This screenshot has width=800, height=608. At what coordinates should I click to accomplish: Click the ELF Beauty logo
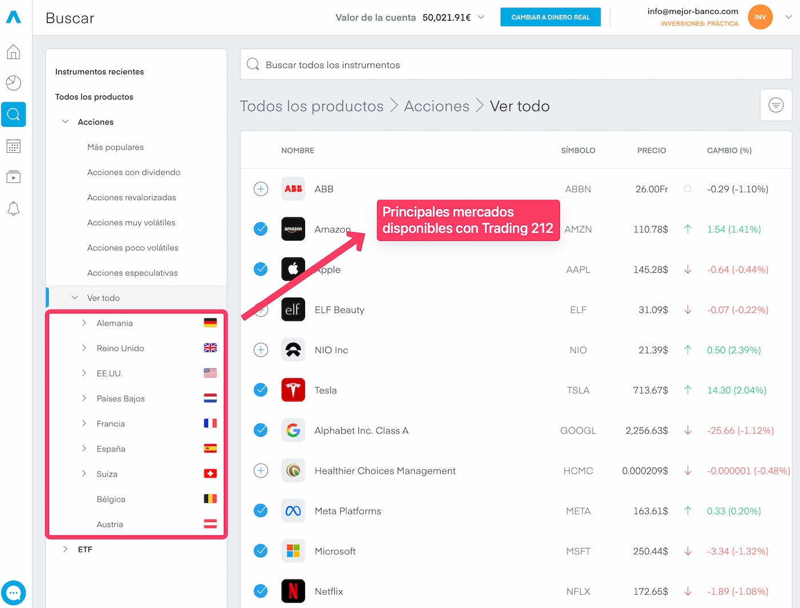pos(293,309)
